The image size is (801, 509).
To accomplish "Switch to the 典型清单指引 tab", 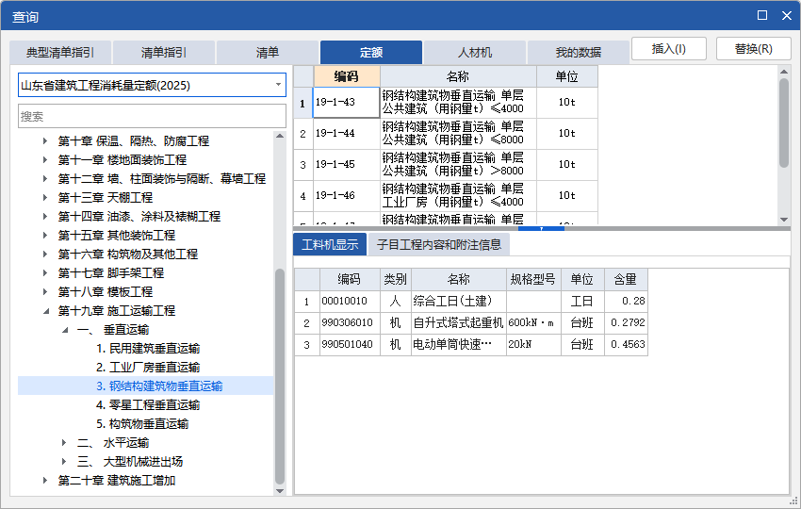I will (60, 52).
